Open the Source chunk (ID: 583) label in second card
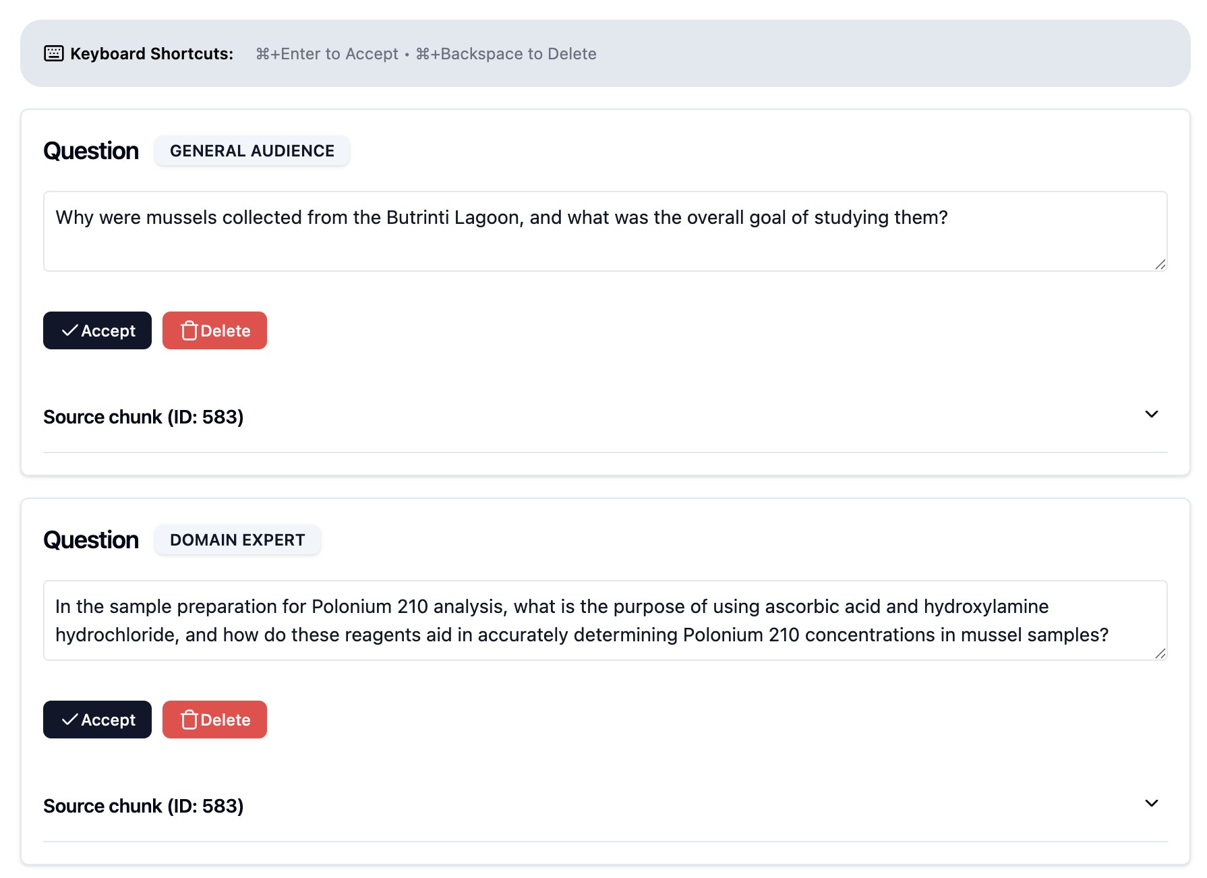1207x878 pixels. tap(144, 807)
